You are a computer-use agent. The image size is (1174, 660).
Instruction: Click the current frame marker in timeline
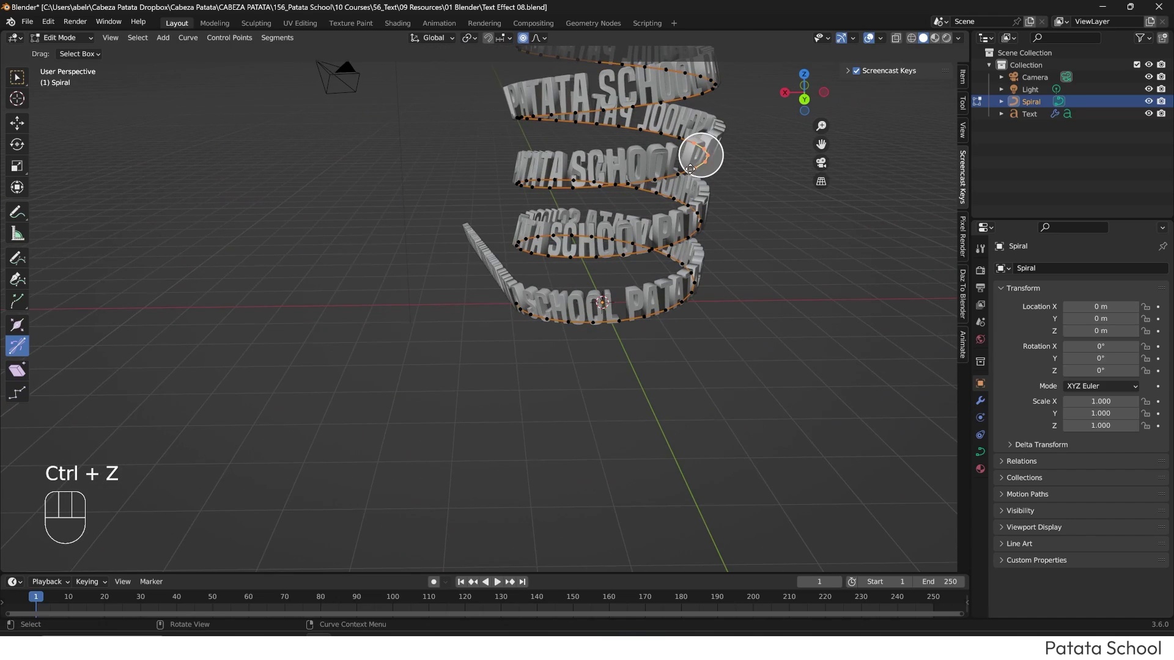click(36, 596)
